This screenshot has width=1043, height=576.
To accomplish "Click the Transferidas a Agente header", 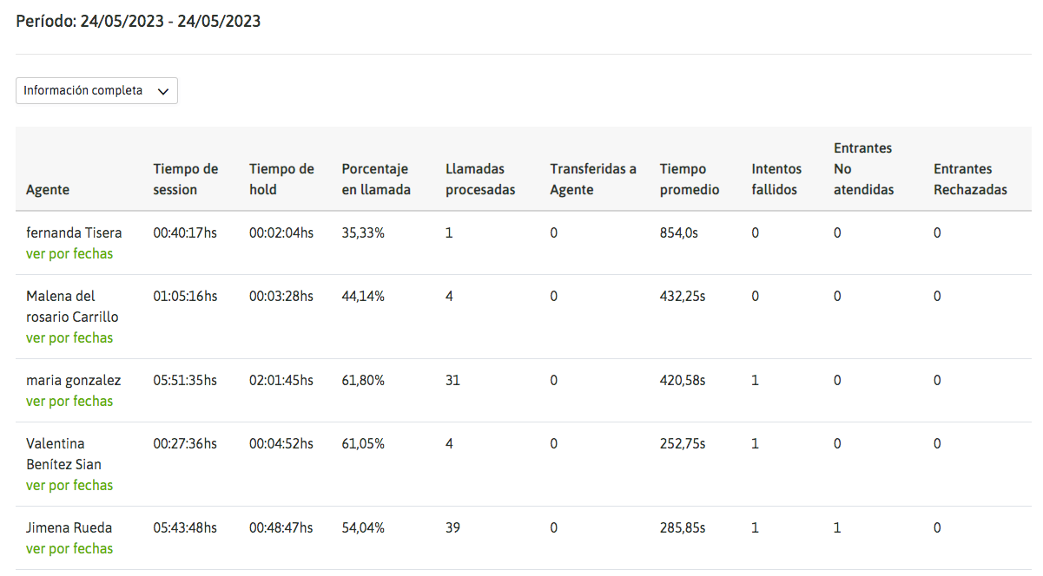I will coord(593,180).
